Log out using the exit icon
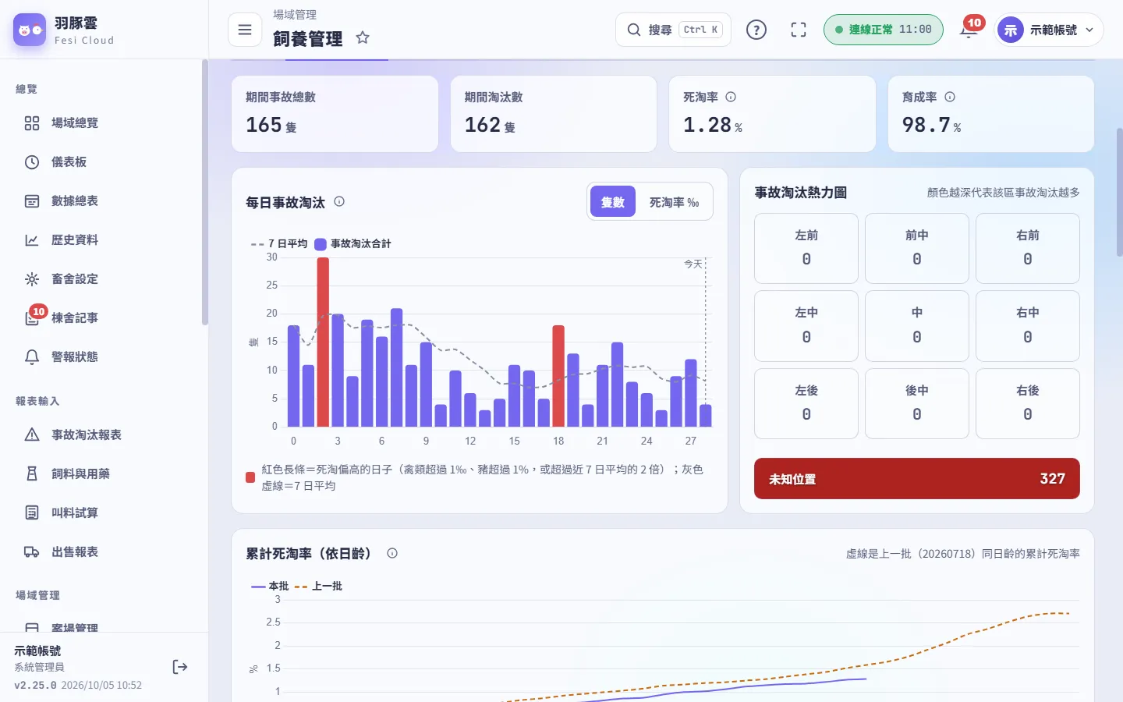The width and height of the screenshot is (1123, 702). [180, 667]
